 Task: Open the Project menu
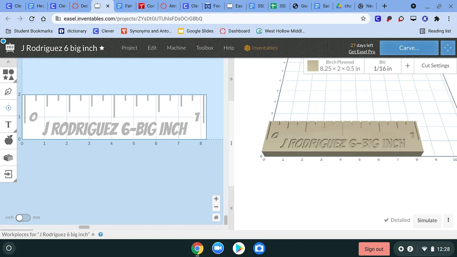[129, 48]
